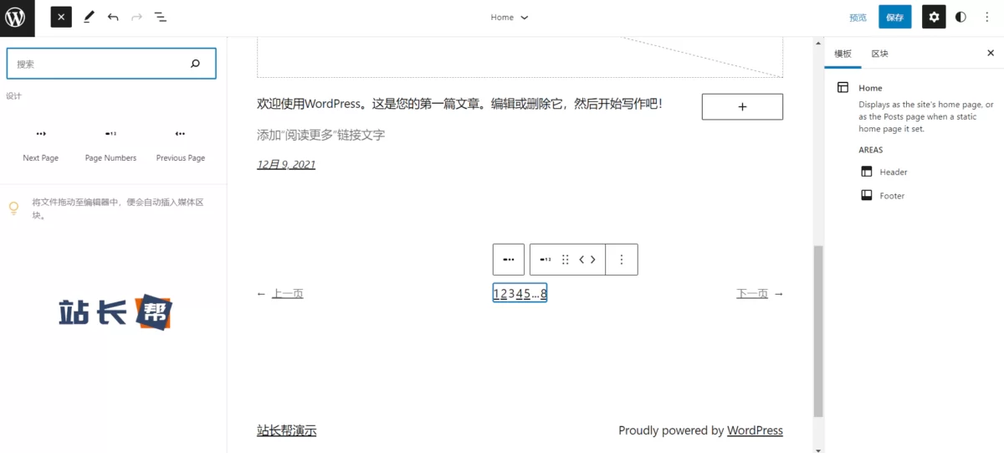Open block toolbar options three-dot menu
This screenshot has height=453, width=1004.
tap(621, 260)
